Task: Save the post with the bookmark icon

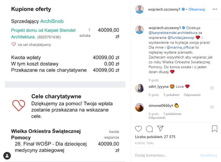Action: 215,128
